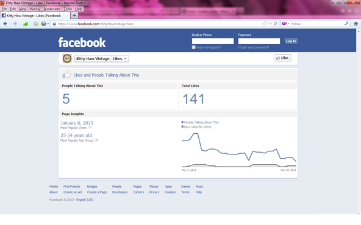The width and height of the screenshot is (361, 225).
Task: Show help for Most Popular Week
Action: pos(90,128)
